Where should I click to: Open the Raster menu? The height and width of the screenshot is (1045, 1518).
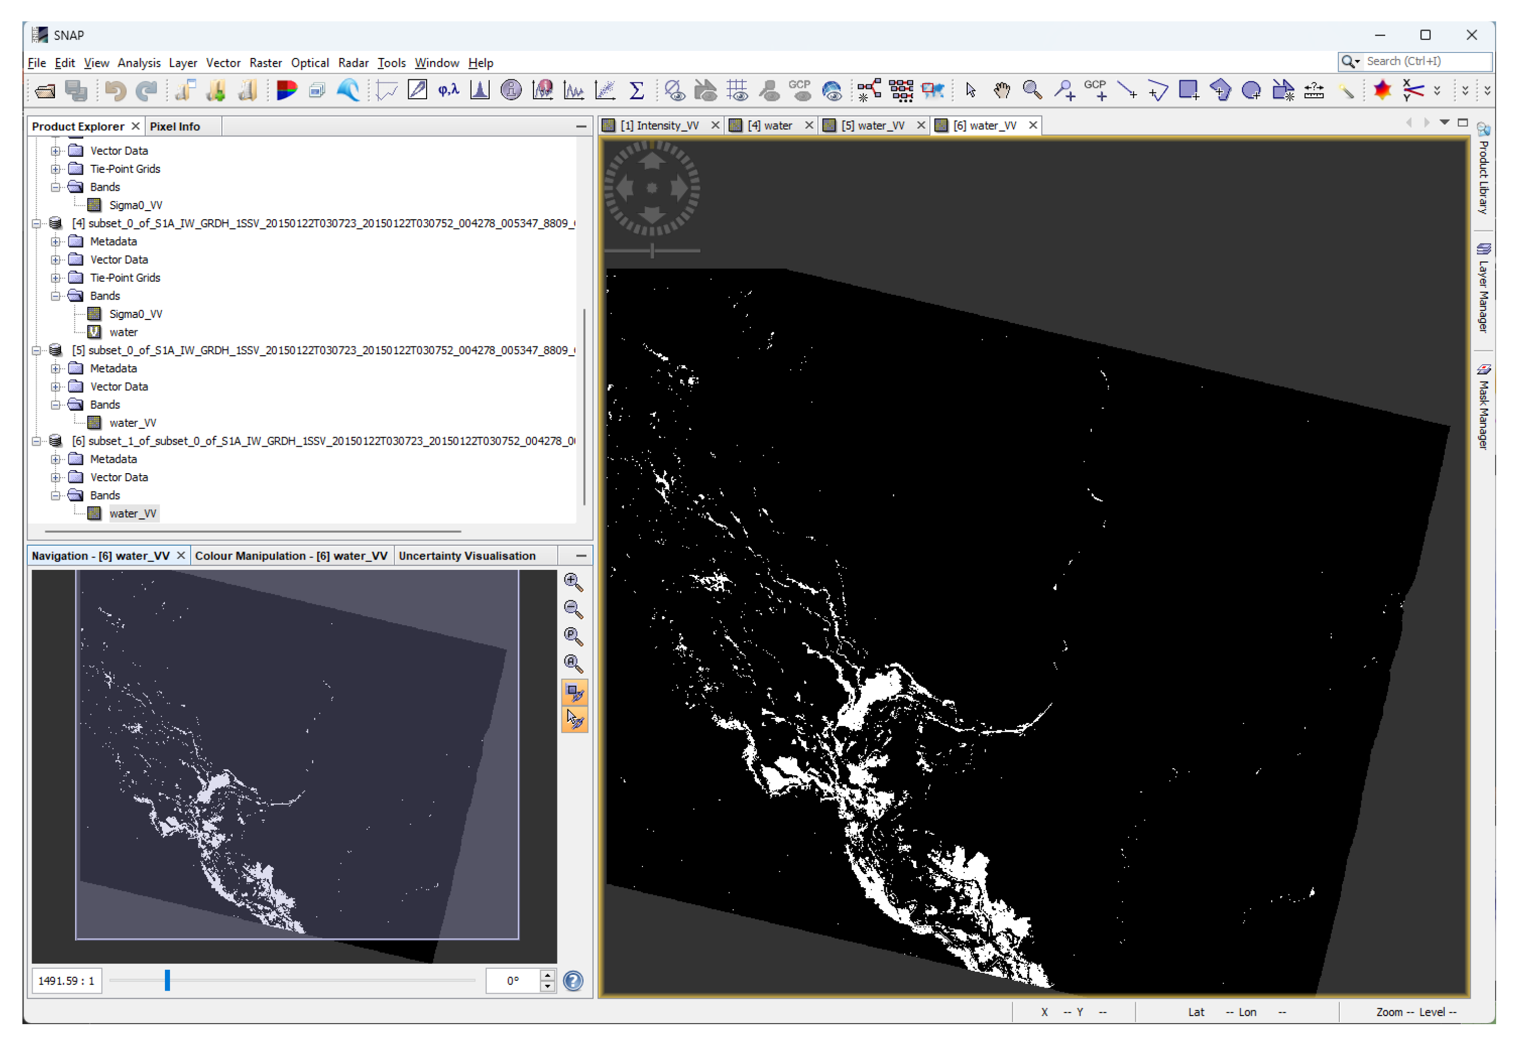(265, 63)
